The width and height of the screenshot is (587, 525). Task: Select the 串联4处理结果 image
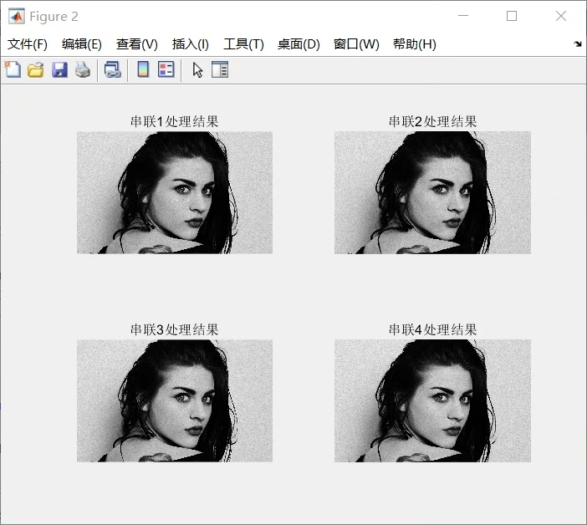click(432, 400)
